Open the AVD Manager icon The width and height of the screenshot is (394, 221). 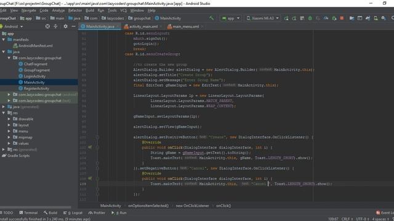pos(376,18)
